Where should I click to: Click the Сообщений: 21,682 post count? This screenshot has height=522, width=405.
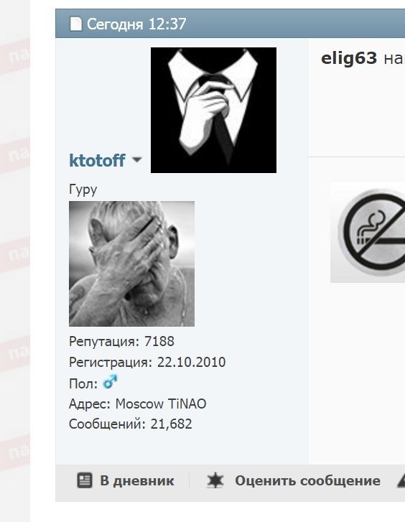pyautogui.click(x=131, y=424)
